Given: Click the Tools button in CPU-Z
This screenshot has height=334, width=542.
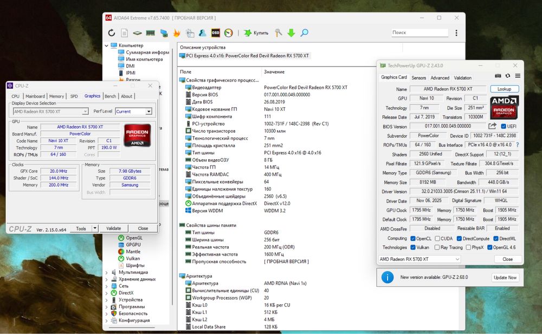Looking at the screenshot, I should coord(81,228).
